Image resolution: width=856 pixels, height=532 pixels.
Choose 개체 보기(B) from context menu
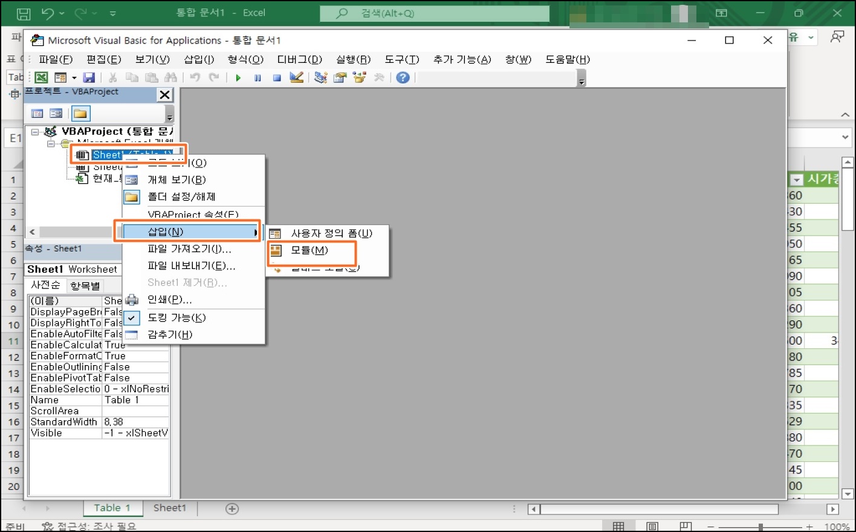coord(193,180)
